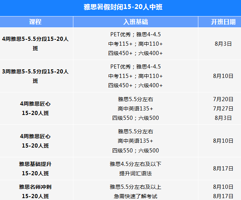Select 8月17日 of the 雅思名师冲刺 row

223,196
